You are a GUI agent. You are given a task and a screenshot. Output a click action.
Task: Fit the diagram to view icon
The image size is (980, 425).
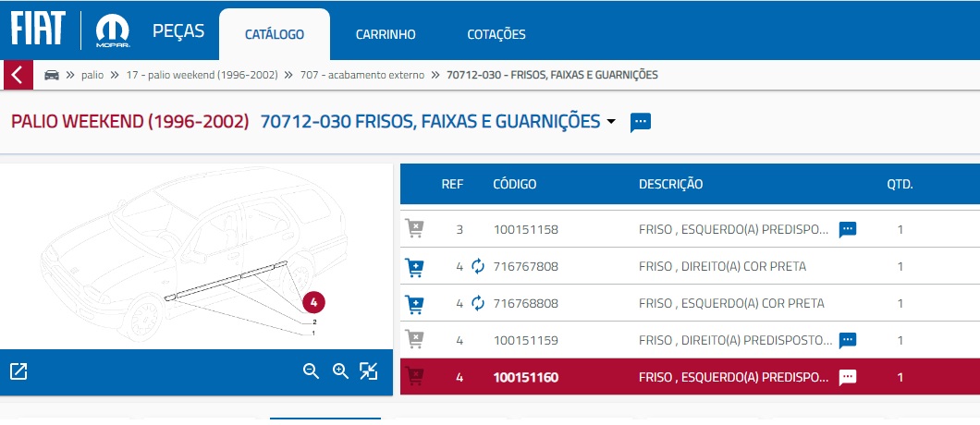[369, 371]
